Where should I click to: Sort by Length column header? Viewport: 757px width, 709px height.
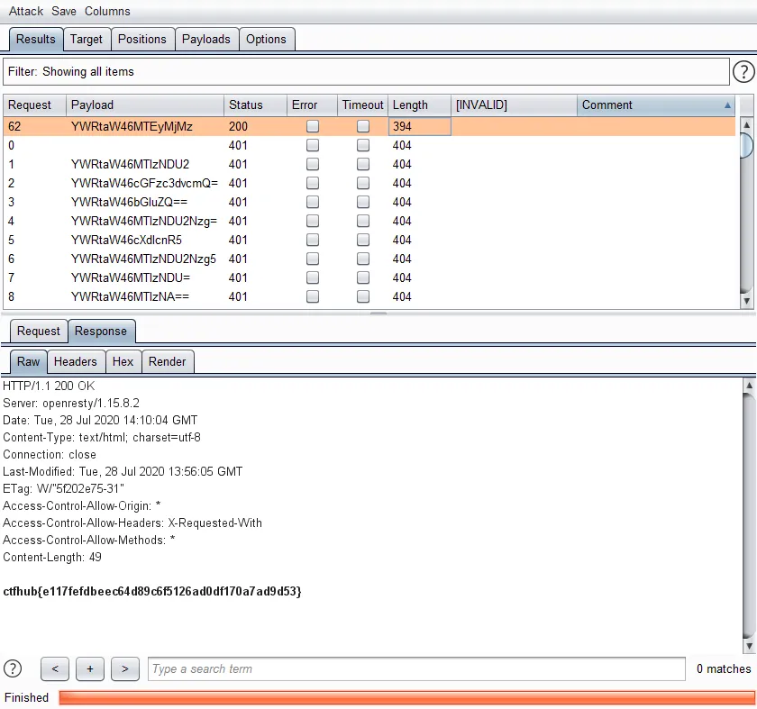(420, 105)
